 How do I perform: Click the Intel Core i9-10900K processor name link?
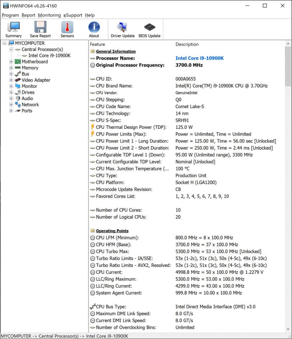200,58
